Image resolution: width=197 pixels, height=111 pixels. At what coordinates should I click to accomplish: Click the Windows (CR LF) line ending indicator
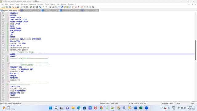tap(167, 104)
